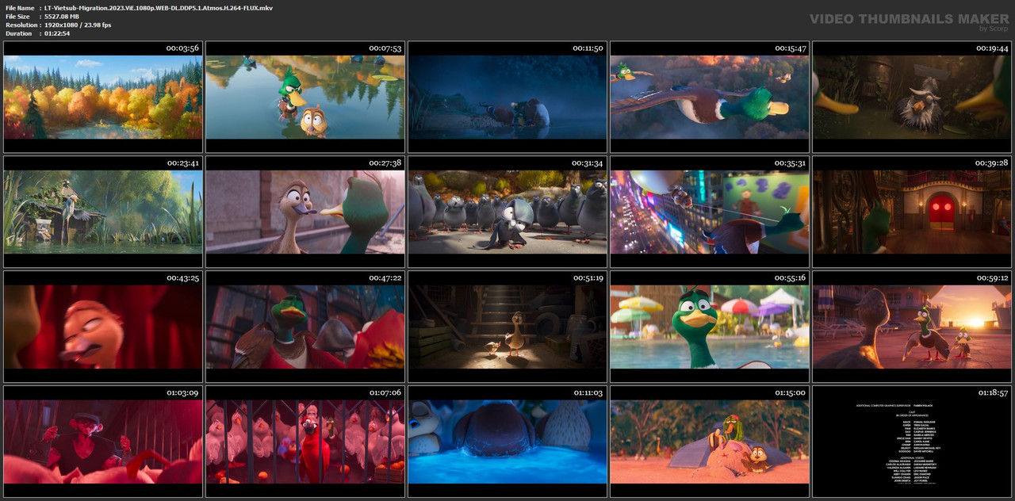
Task: Select the caged birds thumbnail at 01:07:06
Action: coord(305,442)
